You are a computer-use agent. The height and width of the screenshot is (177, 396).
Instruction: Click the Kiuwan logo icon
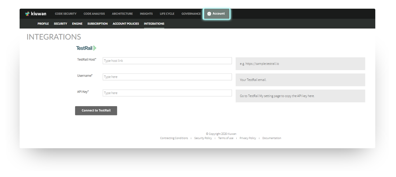tap(28, 13)
